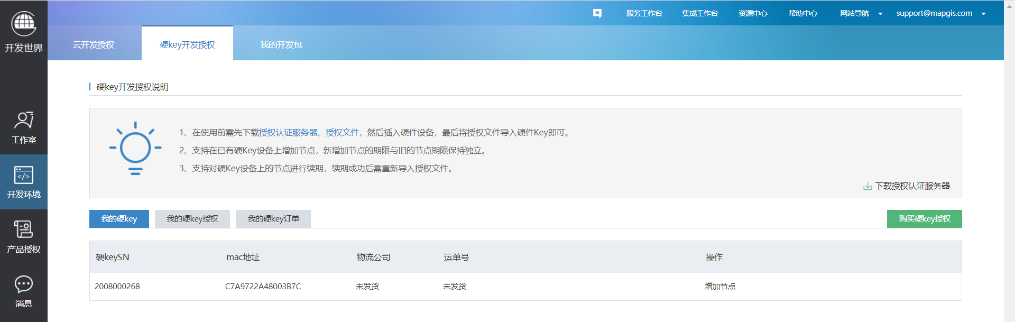The image size is (1015, 322).
Task: Click the 增加节点 action link
Action: pyautogui.click(x=720, y=287)
